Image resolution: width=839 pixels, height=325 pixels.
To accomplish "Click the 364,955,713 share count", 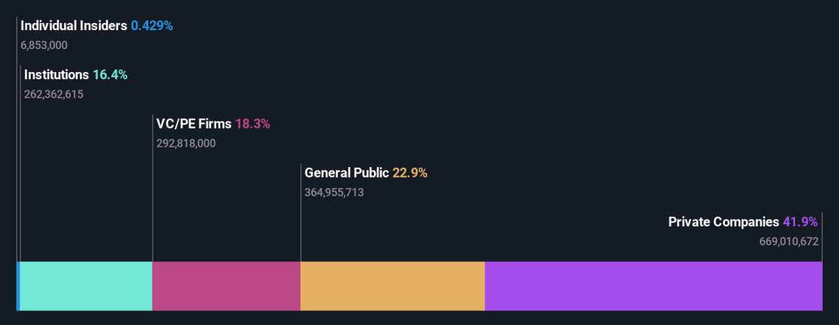I will (x=334, y=192).
